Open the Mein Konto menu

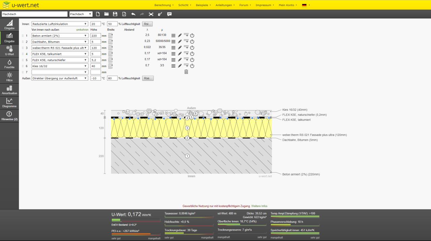click(288, 5)
